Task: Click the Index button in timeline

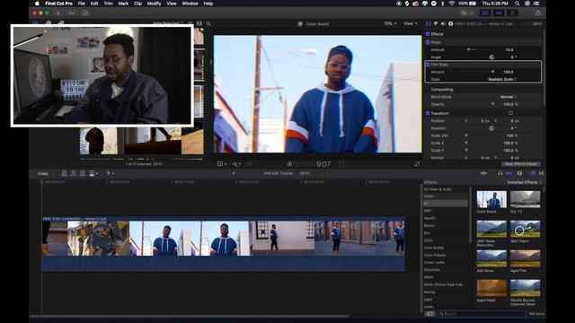Action: coord(43,173)
